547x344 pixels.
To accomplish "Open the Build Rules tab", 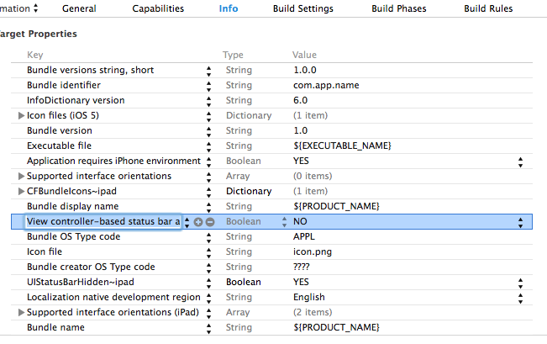I will 489,9.
